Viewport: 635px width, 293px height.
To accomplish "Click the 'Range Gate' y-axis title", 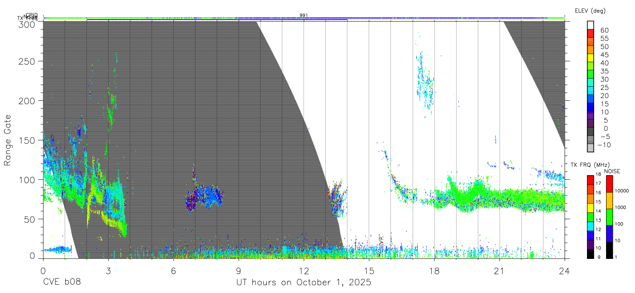I will [8, 140].
